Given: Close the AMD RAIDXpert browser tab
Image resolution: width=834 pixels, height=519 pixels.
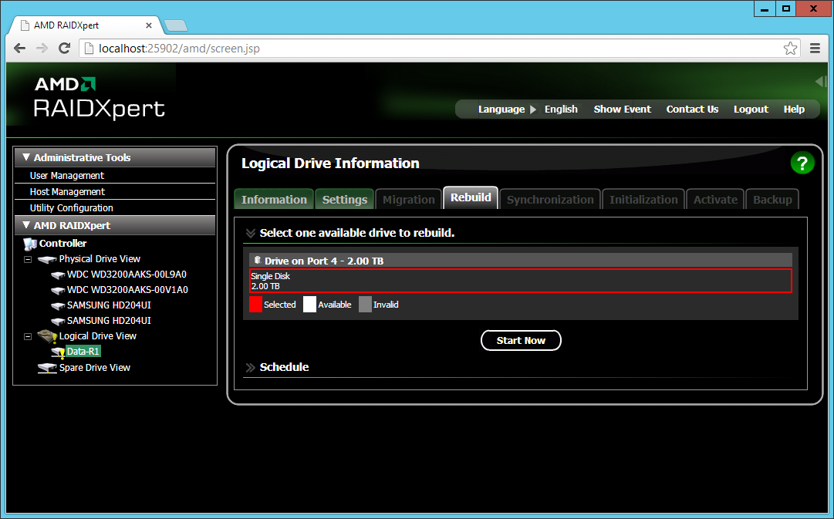Looking at the screenshot, I should [148, 25].
